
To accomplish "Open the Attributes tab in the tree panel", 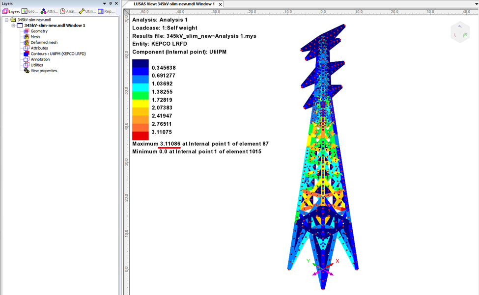I will [x=50, y=11].
